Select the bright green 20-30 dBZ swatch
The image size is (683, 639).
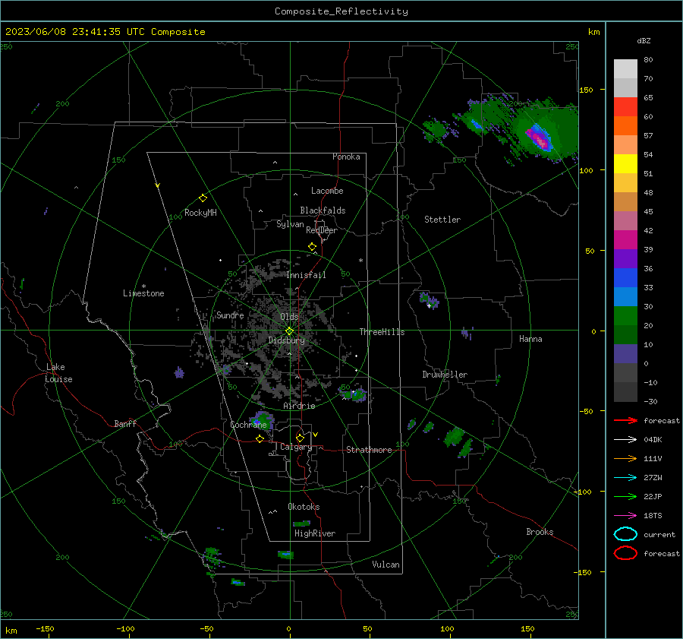coord(625,316)
